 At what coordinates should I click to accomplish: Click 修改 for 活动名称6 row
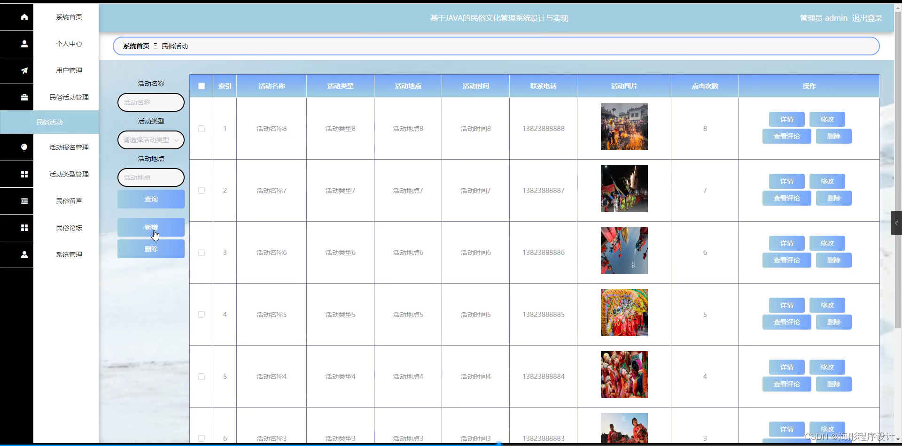[x=827, y=243]
